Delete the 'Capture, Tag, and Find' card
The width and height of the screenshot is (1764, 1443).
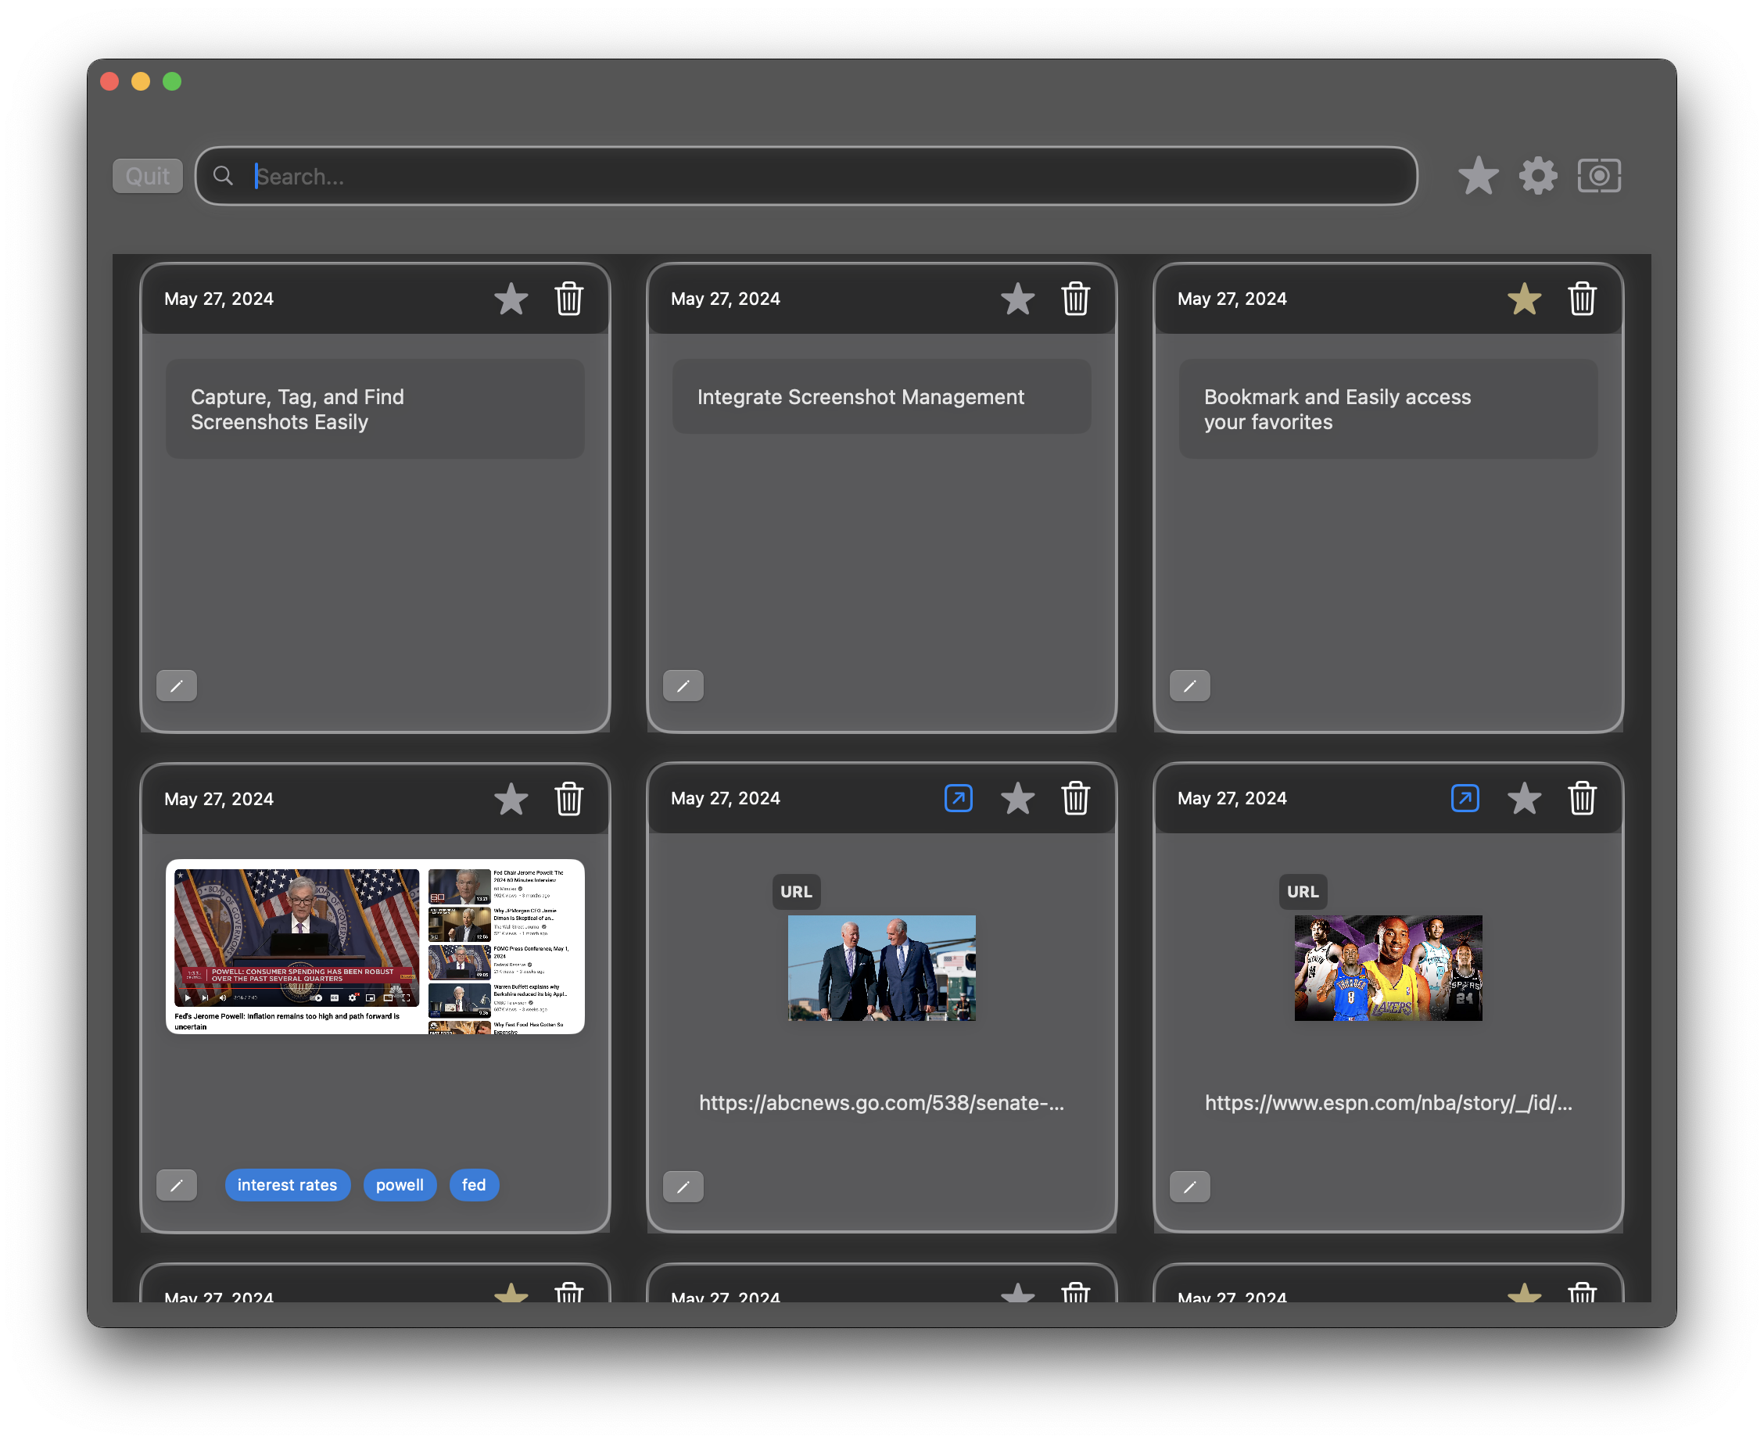point(568,299)
